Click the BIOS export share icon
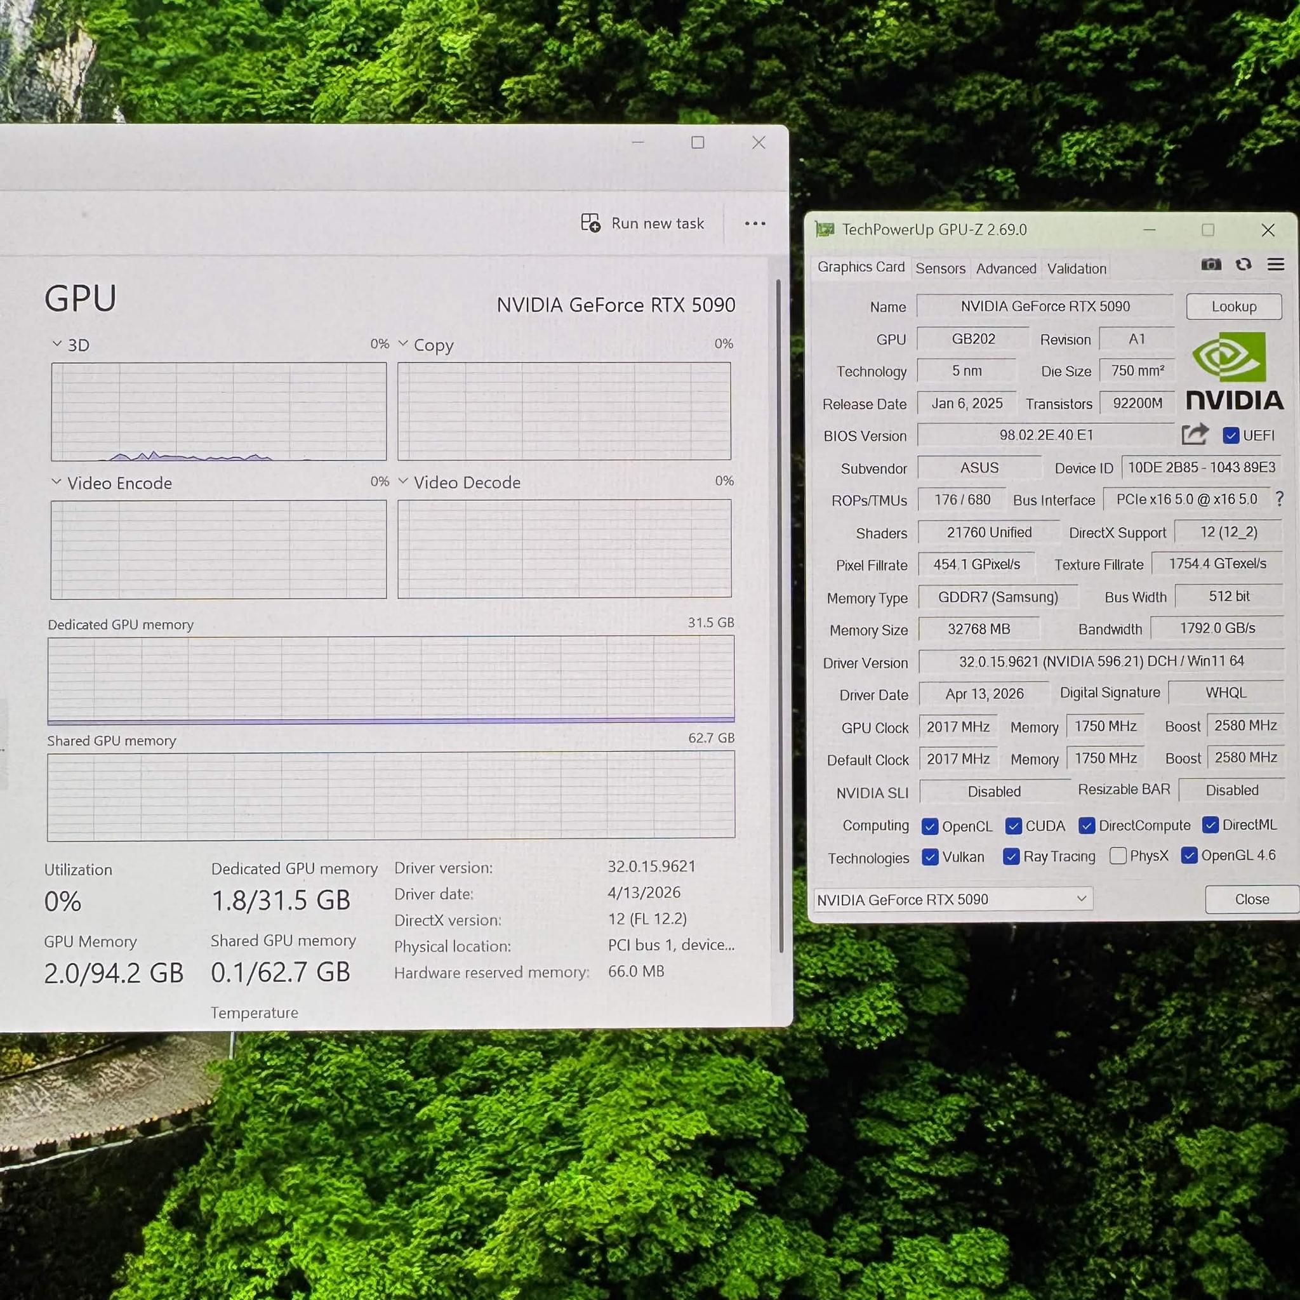 pos(1195,434)
